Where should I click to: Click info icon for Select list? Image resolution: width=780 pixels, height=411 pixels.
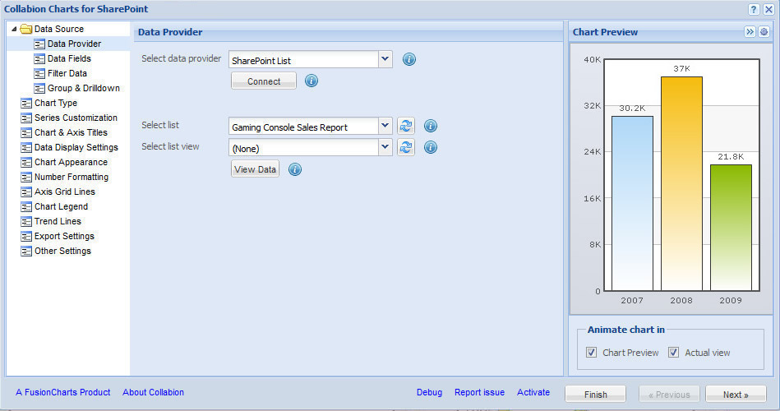pyautogui.click(x=431, y=126)
